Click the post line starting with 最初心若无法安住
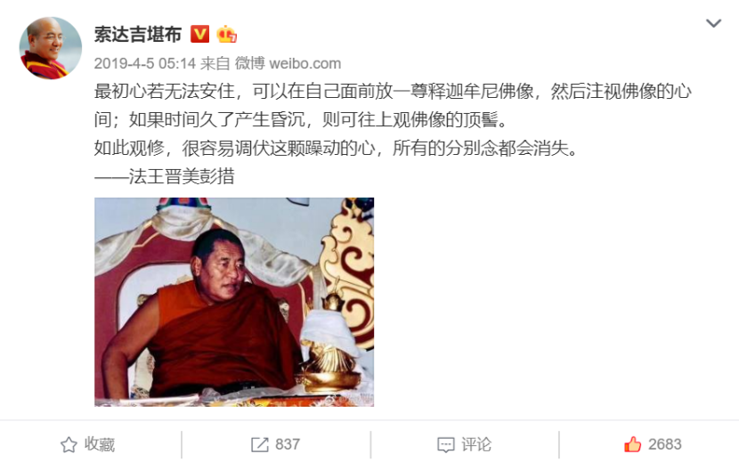Viewport: 739px width, 462px height. coord(393,92)
